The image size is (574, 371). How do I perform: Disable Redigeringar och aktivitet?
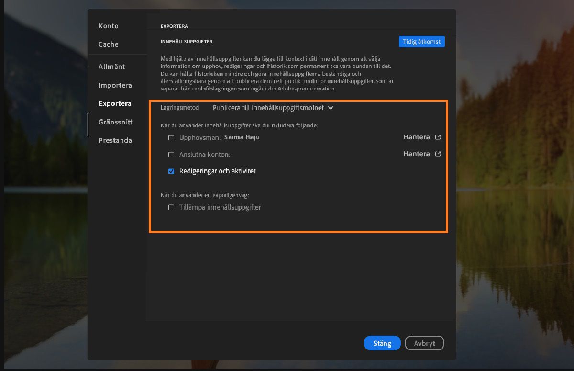[171, 170]
